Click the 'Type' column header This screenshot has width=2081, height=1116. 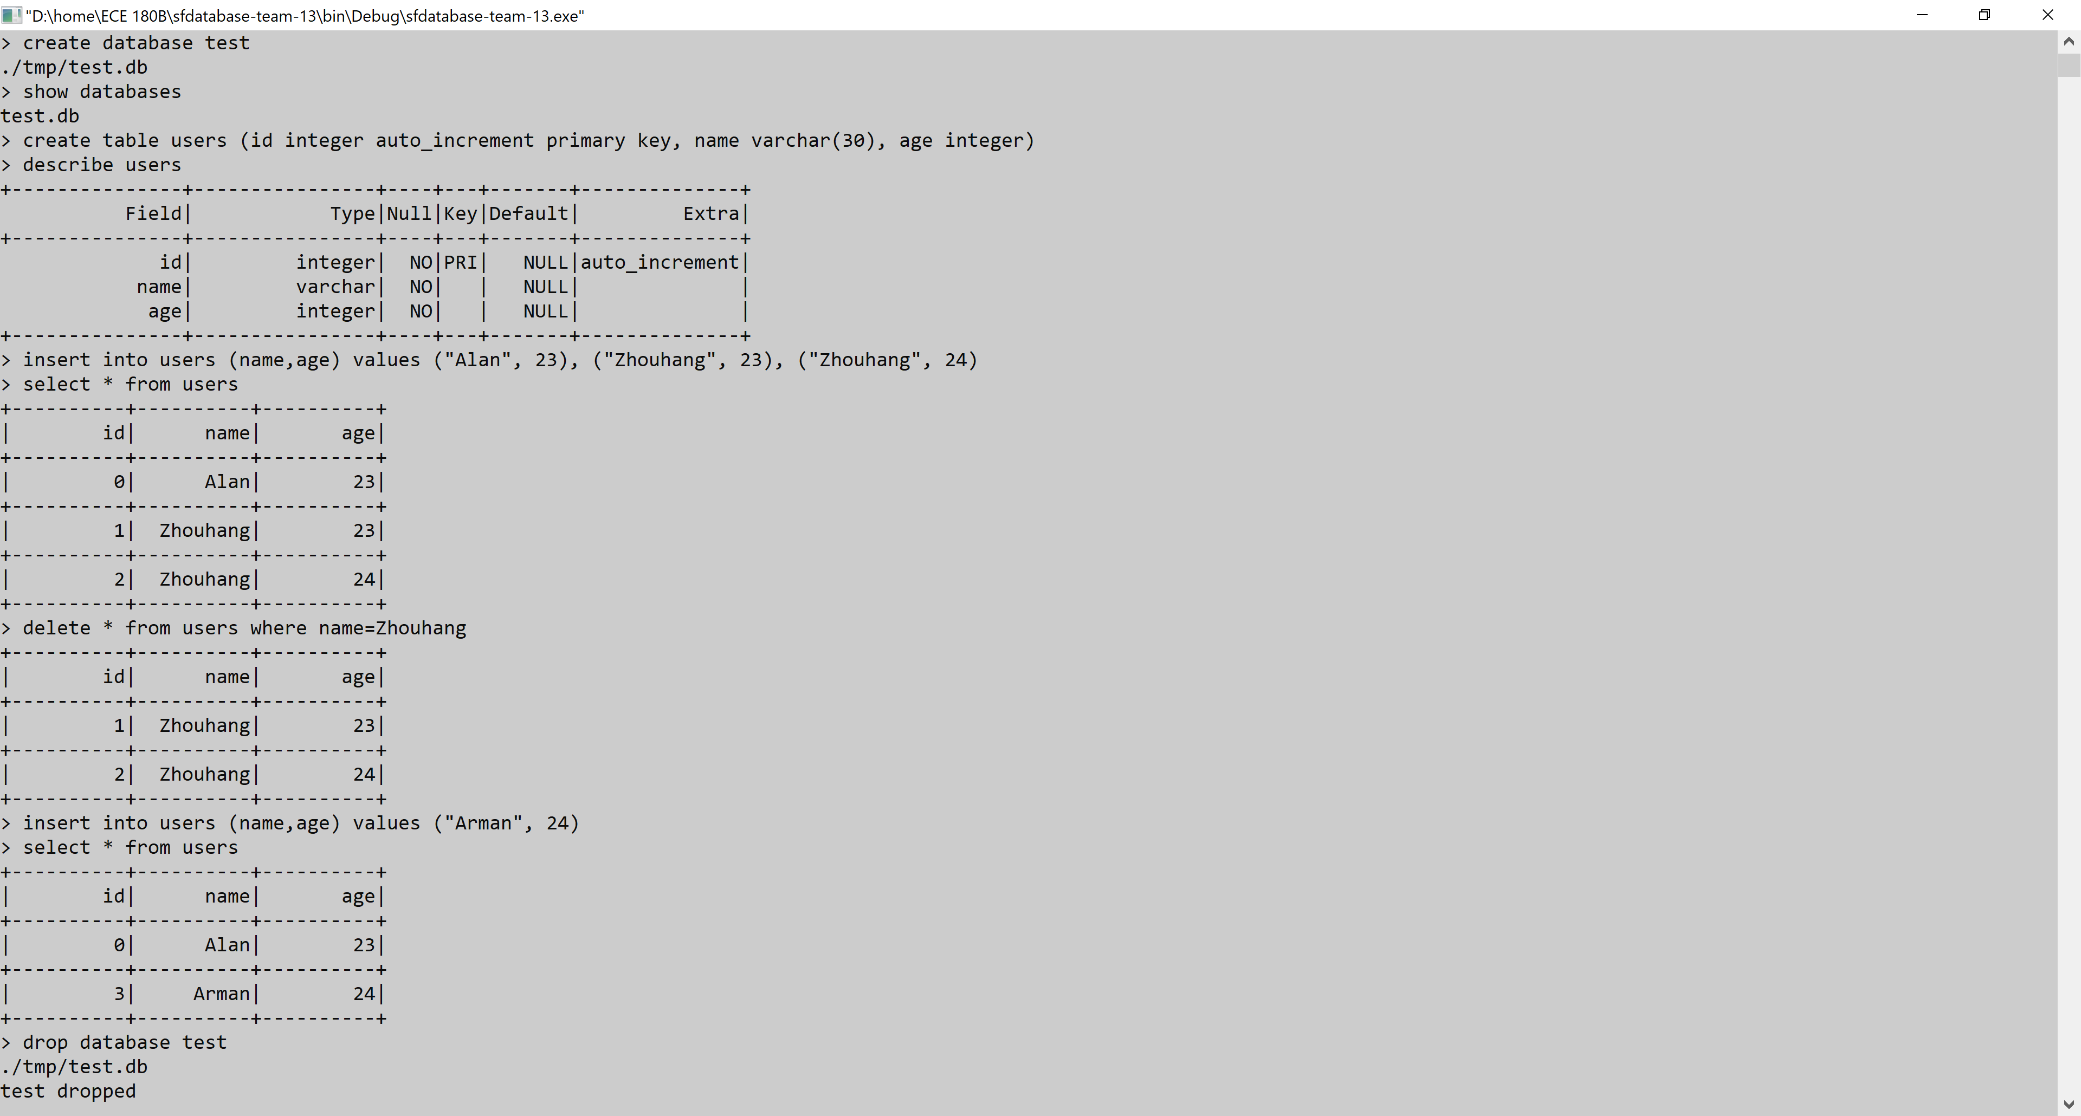point(353,213)
